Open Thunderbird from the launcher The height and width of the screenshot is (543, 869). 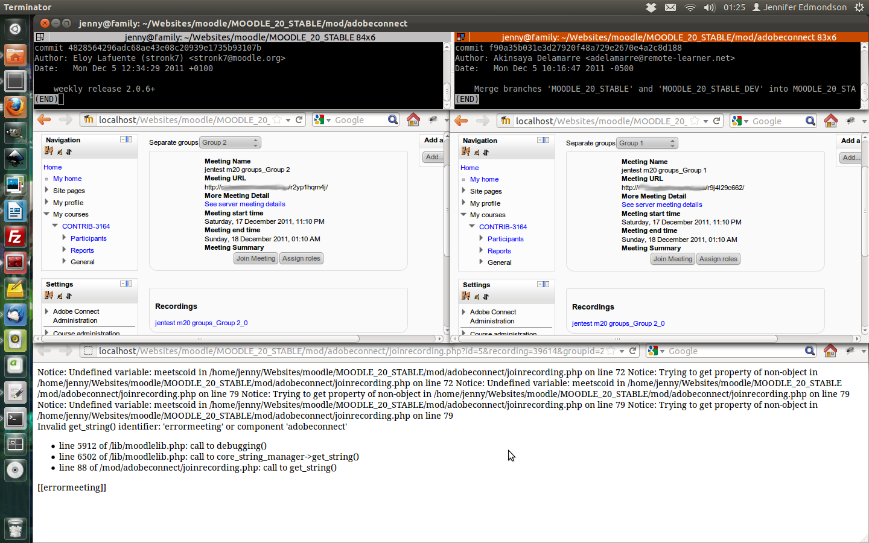pos(15,315)
